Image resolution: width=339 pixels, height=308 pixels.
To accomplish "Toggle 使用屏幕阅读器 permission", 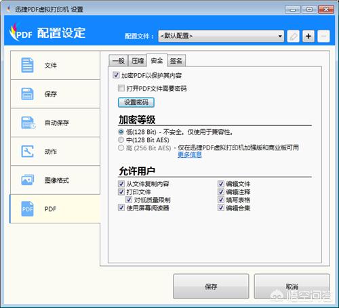I will [121, 208].
